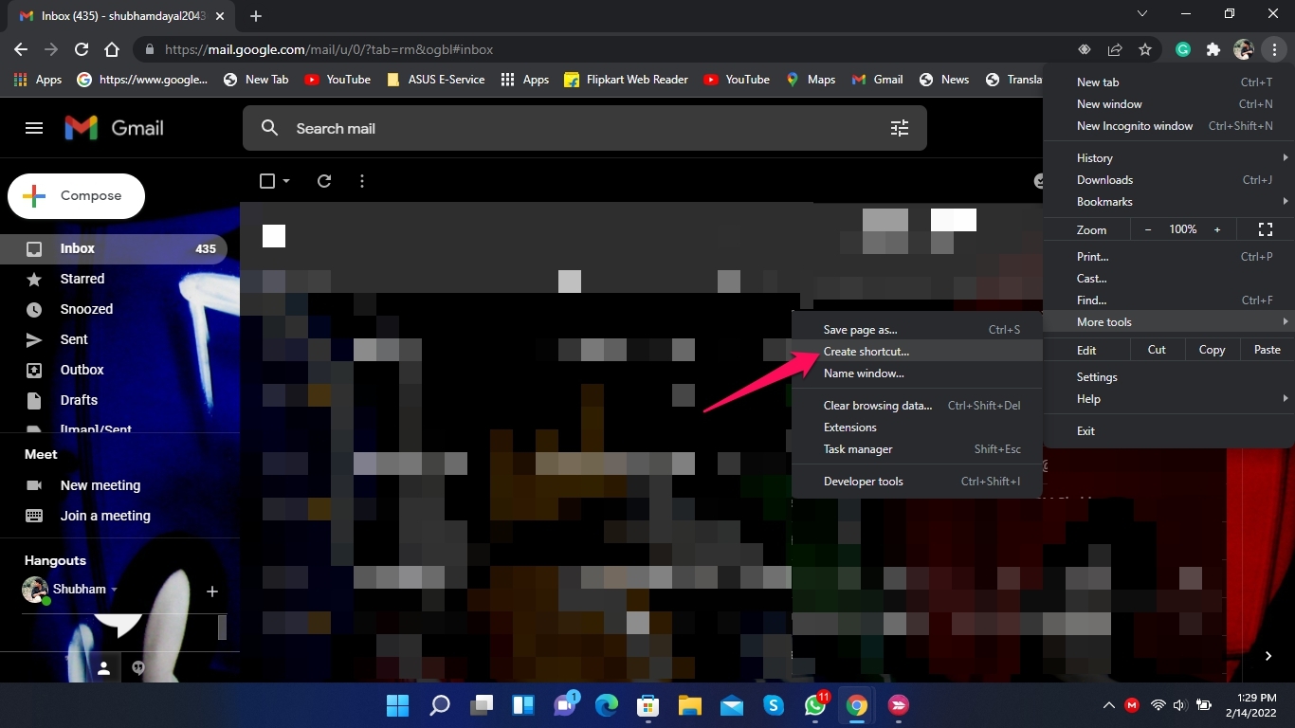Screen dimensions: 1295x728
Task: Share this page icon in address bar
Action: coord(1115,49)
